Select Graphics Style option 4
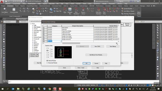This screenshot has height=91, width=162. pos(48,55)
